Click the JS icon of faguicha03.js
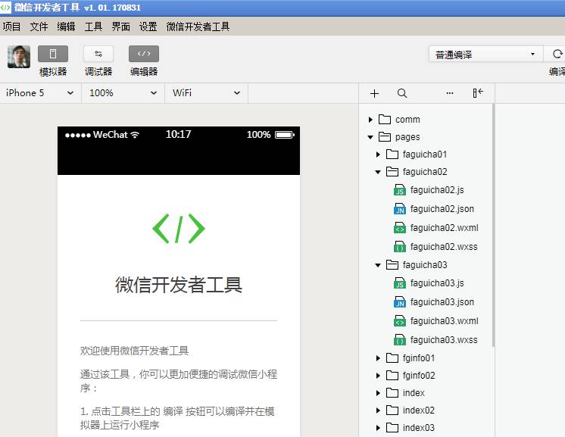The height and width of the screenshot is (437, 565). (x=400, y=283)
